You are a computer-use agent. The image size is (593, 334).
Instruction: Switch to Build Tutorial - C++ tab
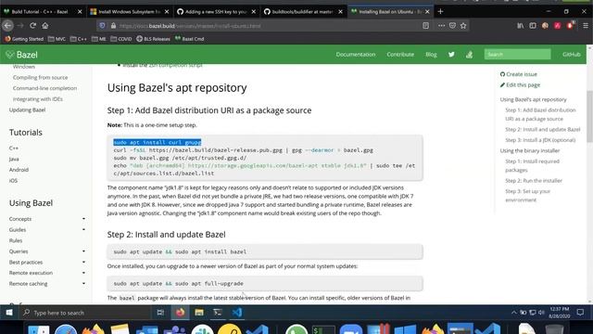click(x=40, y=12)
